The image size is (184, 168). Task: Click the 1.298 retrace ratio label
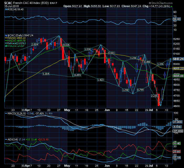point(125,90)
